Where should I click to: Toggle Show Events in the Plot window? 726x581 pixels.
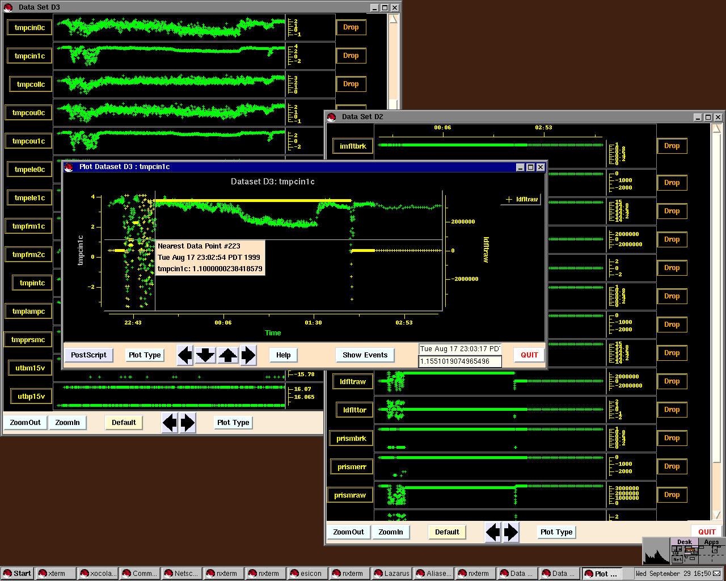365,355
